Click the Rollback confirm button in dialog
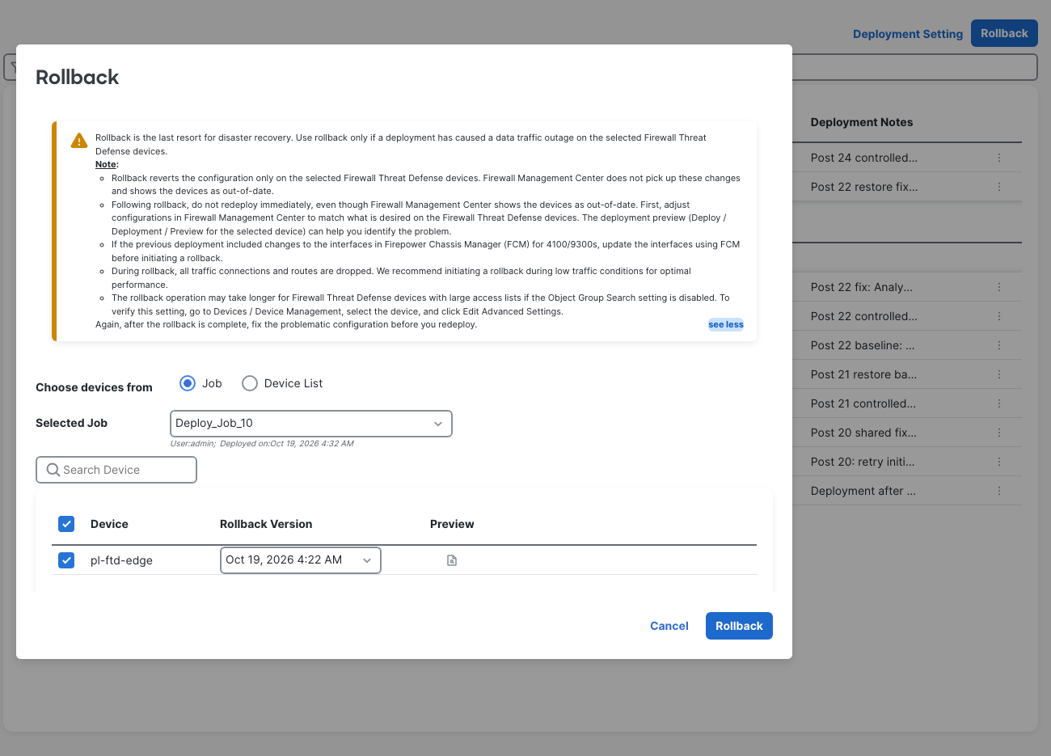Image resolution: width=1051 pixels, height=756 pixels. tap(739, 626)
